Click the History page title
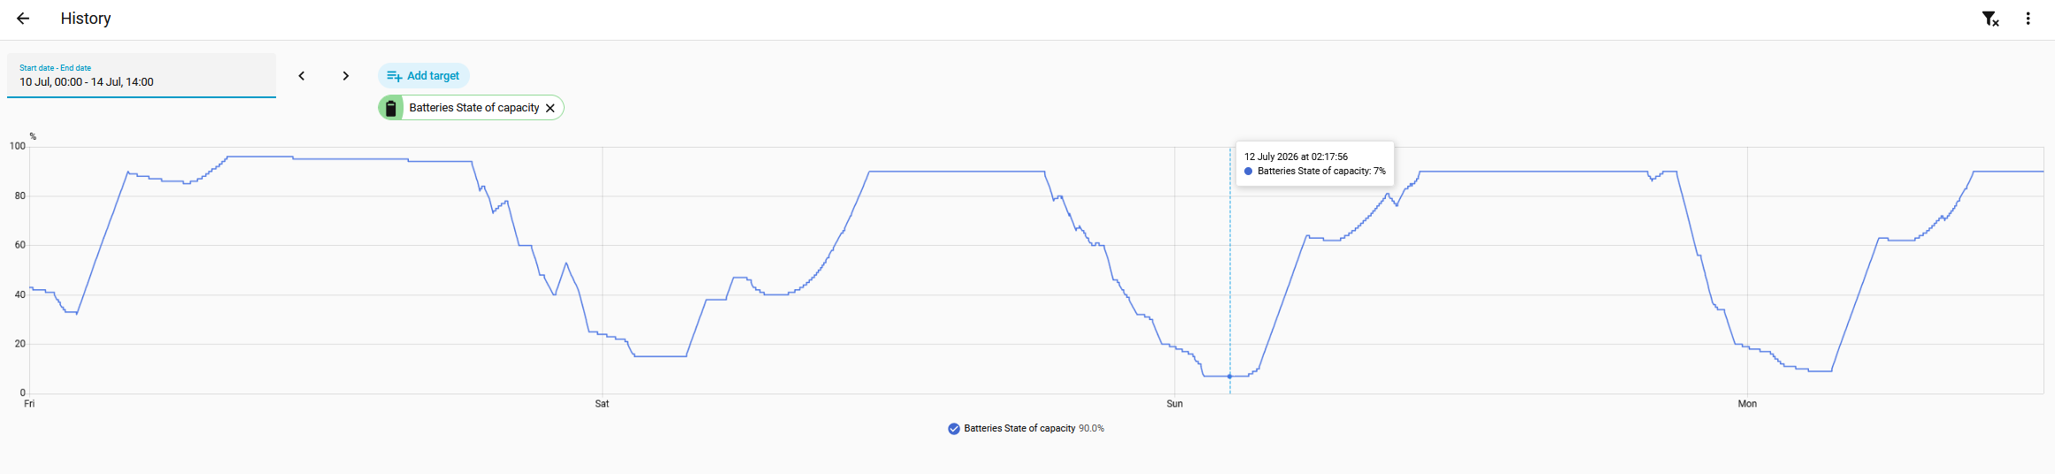The image size is (2055, 474). pyautogui.click(x=86, y=19)
